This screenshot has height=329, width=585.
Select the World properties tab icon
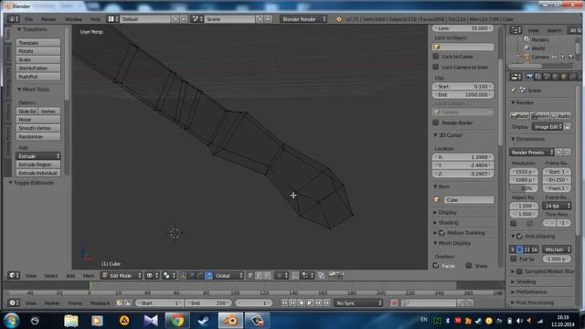pyautogui.click(x=555, y=77)
